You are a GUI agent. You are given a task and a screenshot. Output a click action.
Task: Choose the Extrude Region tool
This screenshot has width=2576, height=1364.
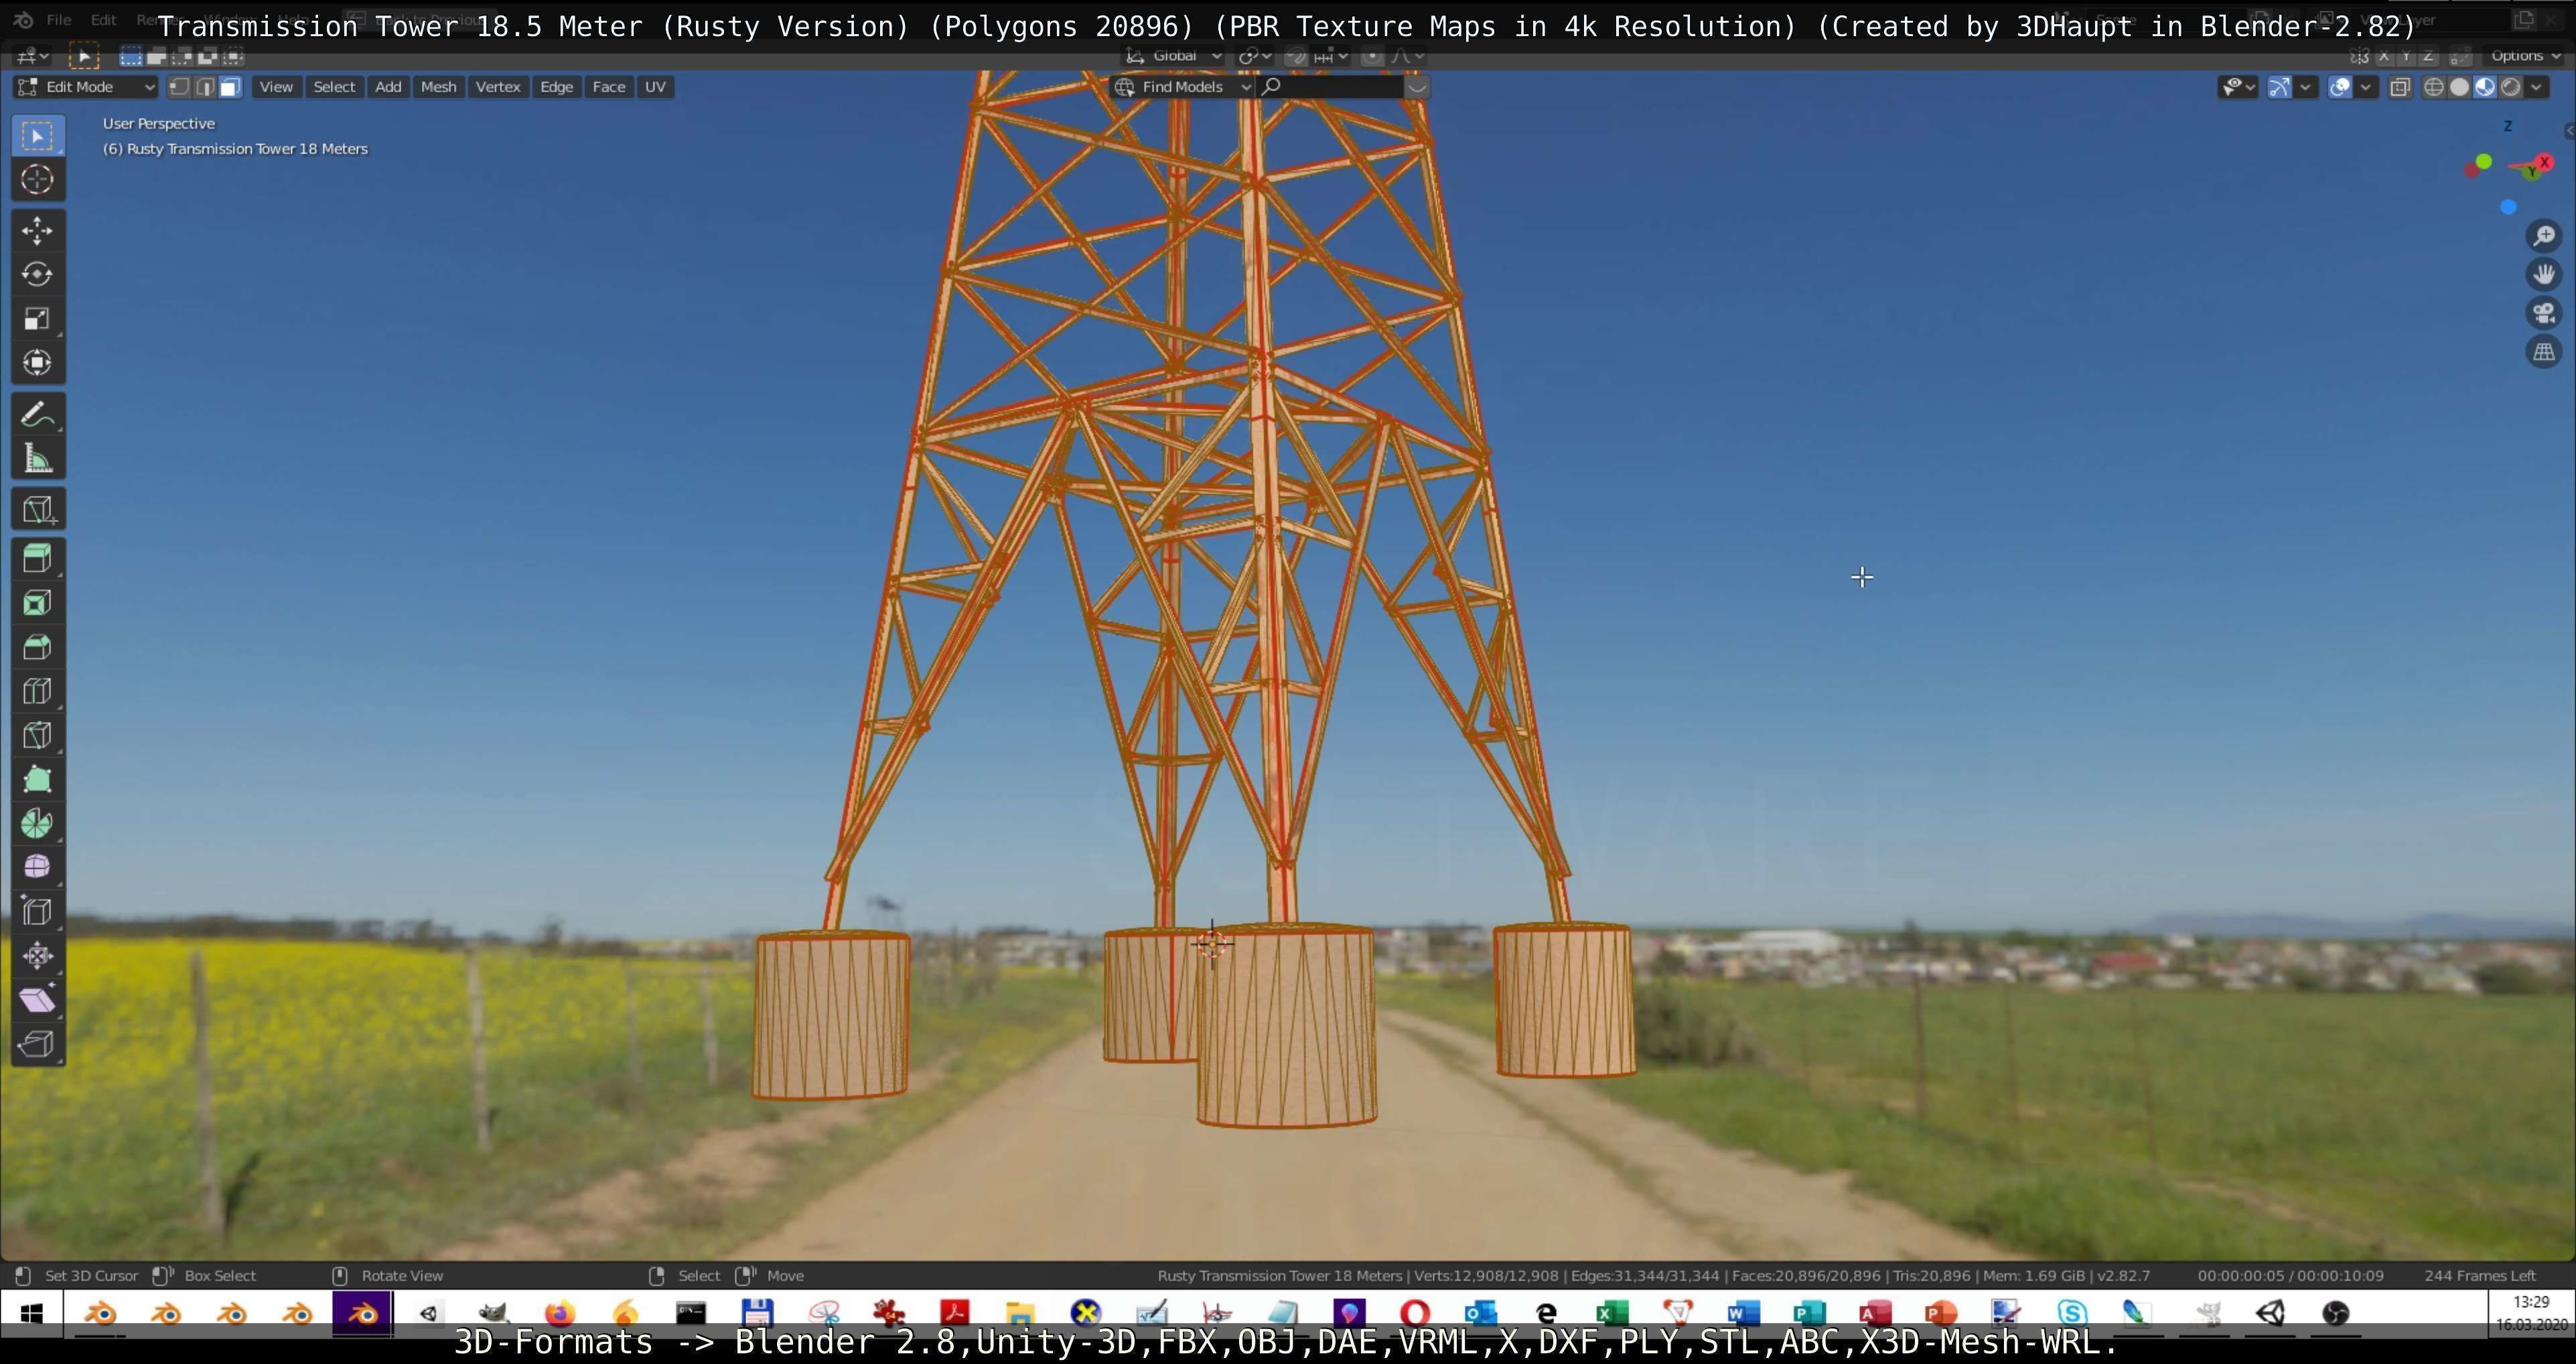coord(38,559)
